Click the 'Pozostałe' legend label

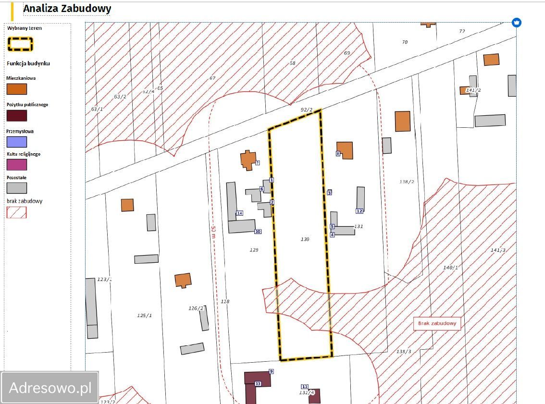pyautogui.click(x=16, y=178)
